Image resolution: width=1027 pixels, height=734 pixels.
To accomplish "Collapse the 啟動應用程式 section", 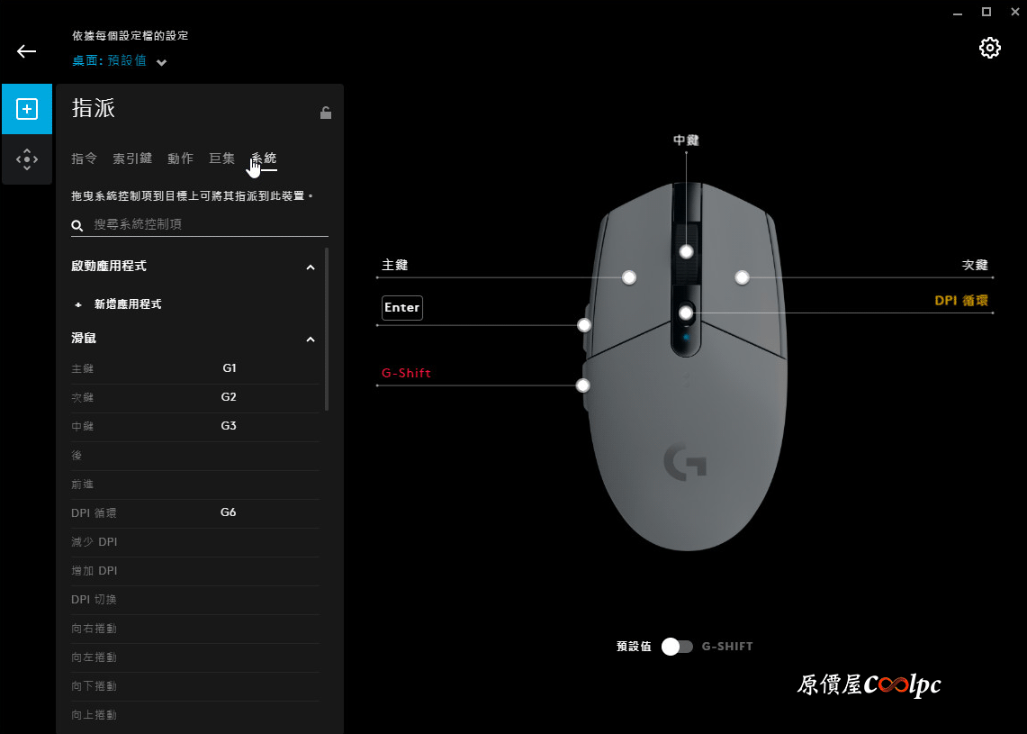I will 311,267.
